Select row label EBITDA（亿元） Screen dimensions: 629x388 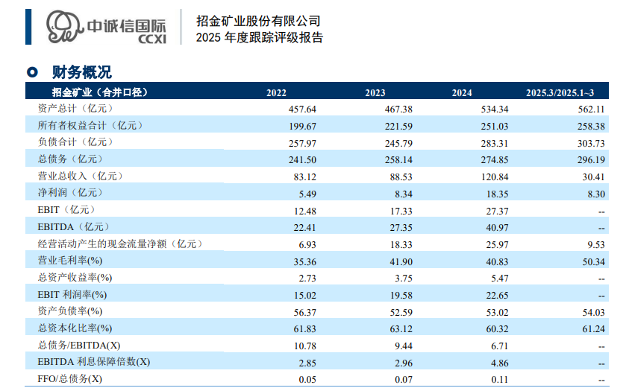coord(74,227)
